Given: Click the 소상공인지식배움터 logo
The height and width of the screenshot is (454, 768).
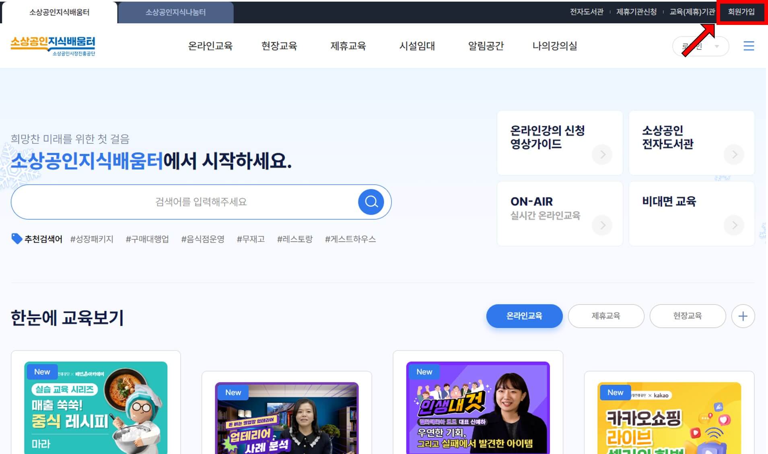Looking at the screenshot, I should [x=53, y=46].
